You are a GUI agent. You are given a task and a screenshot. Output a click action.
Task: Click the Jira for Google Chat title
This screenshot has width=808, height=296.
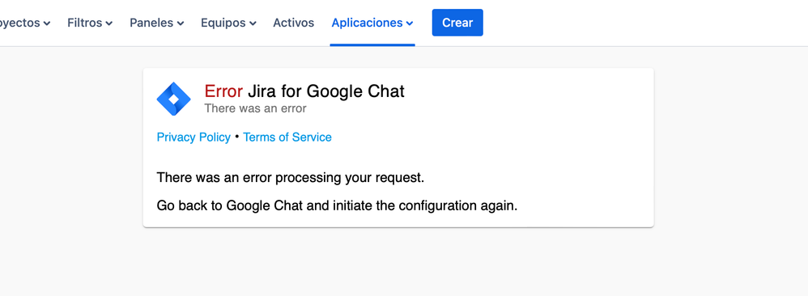tap(326, 91)
